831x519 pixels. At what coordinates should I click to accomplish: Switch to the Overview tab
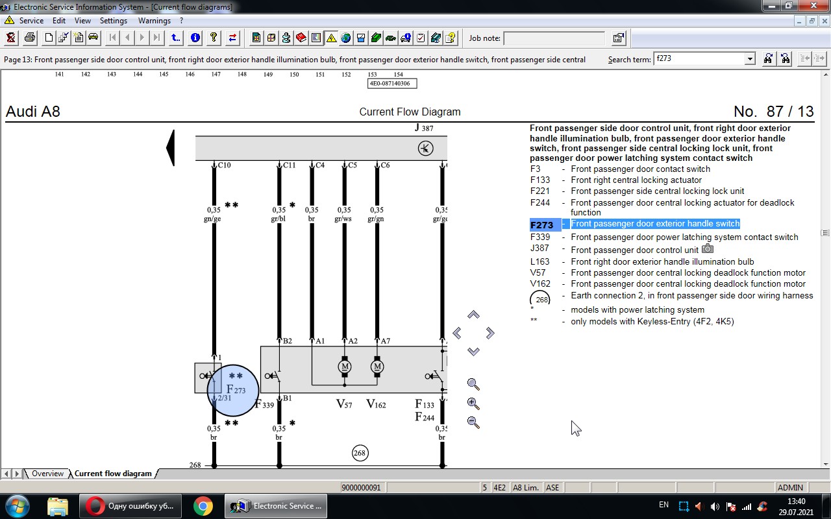(47, 474)
